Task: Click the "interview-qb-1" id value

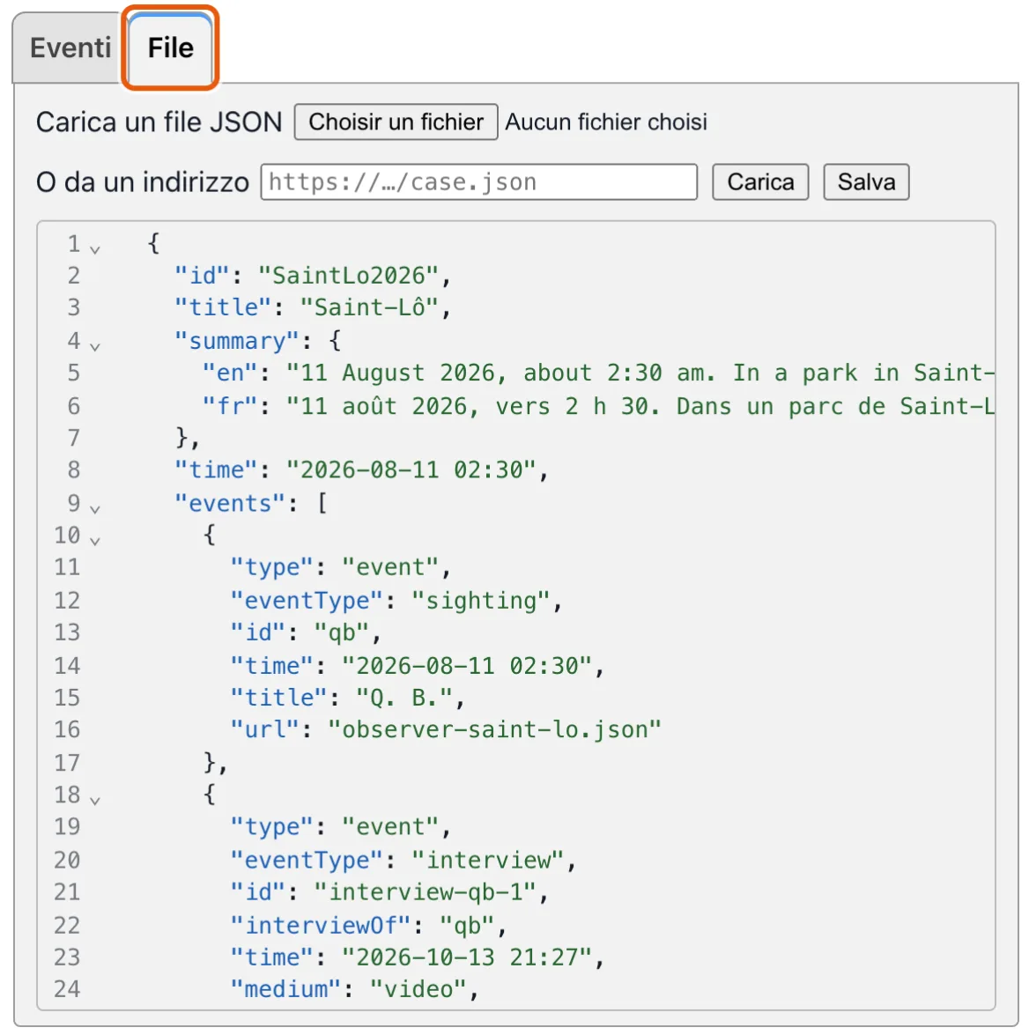Action: [425, 892]
